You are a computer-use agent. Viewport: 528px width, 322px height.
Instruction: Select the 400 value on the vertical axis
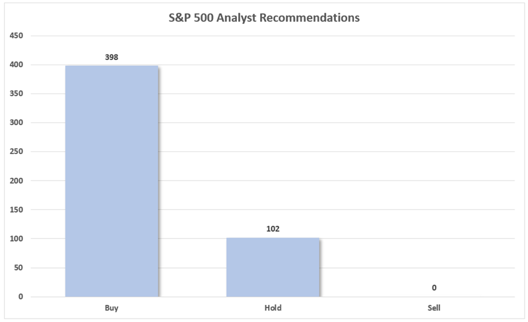[17, 65]
